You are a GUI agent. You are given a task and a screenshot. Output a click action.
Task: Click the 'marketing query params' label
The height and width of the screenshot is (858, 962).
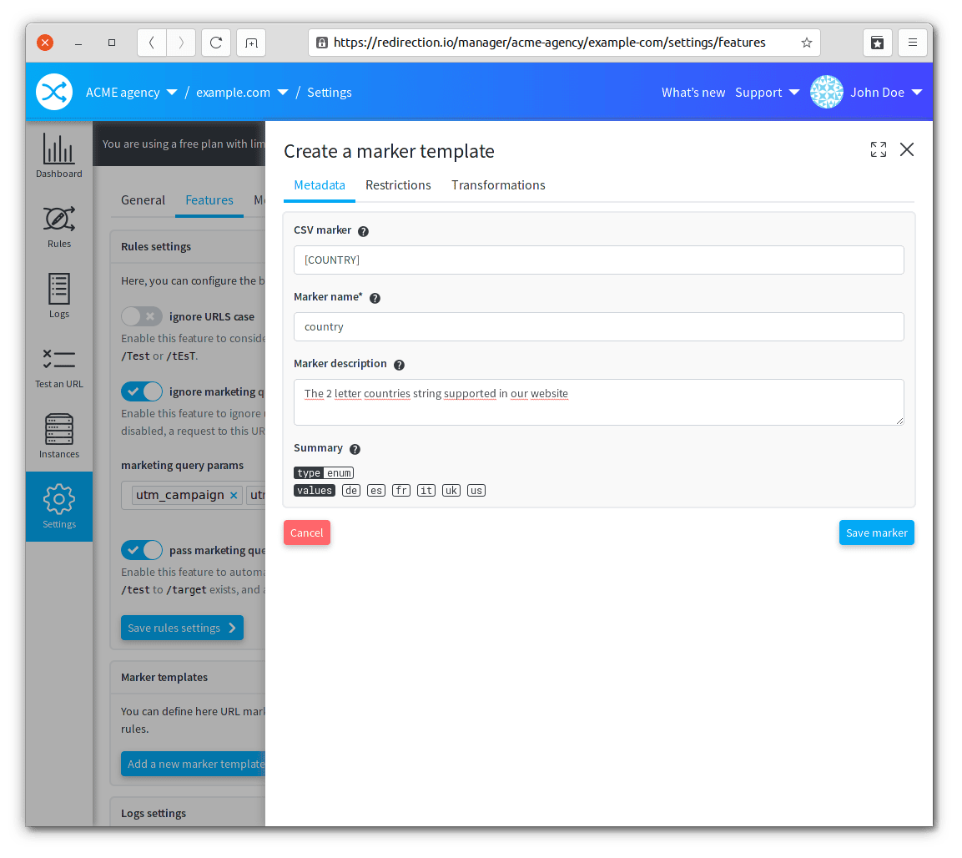182,466
